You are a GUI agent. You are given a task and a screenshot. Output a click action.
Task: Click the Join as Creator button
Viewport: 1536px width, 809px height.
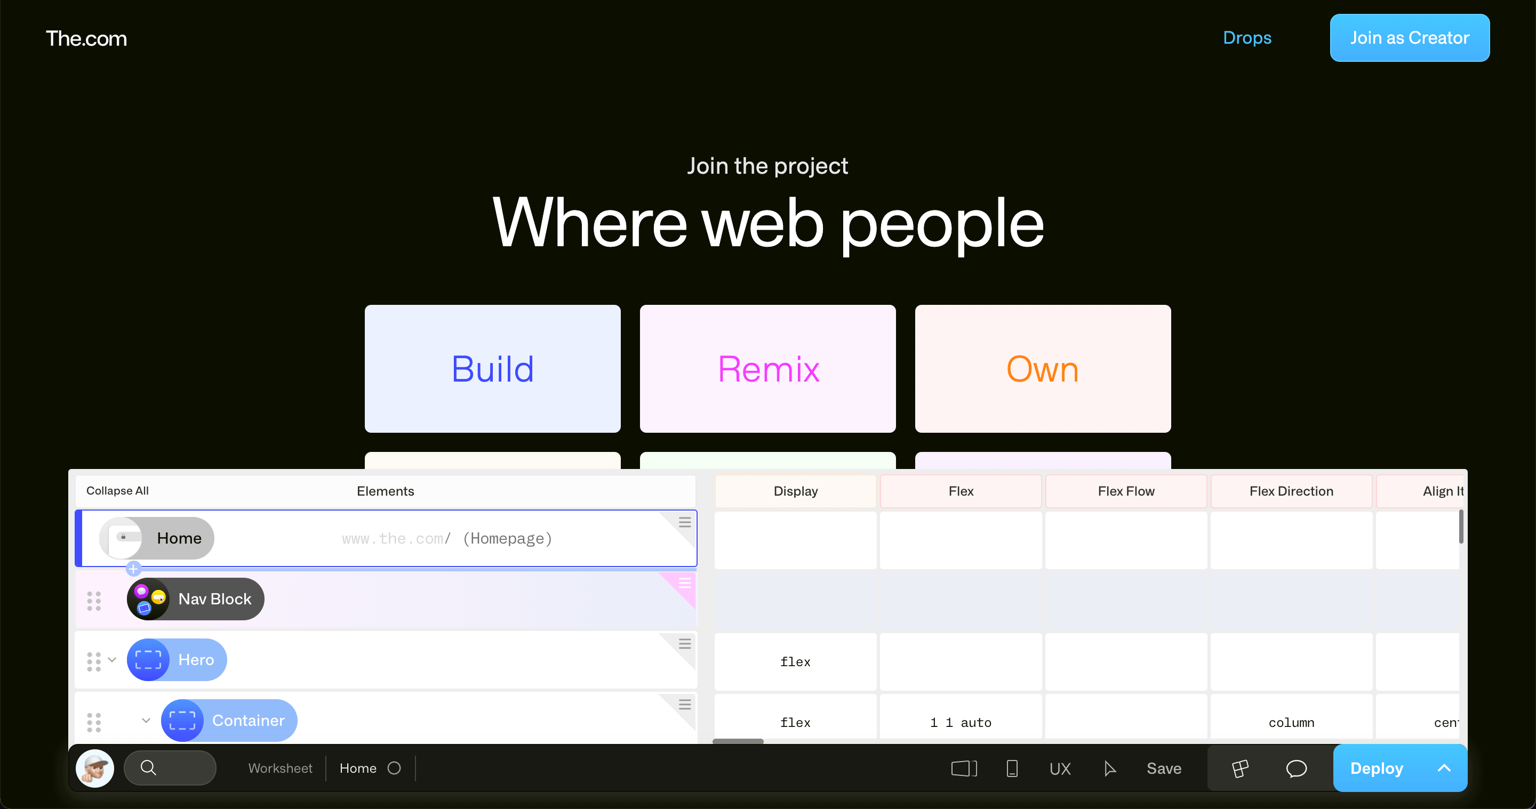click(1410, 37)
